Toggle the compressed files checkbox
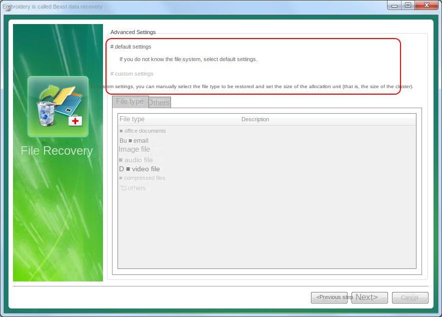The width and height of the screenshot is (442, 317). click(120, 178)
